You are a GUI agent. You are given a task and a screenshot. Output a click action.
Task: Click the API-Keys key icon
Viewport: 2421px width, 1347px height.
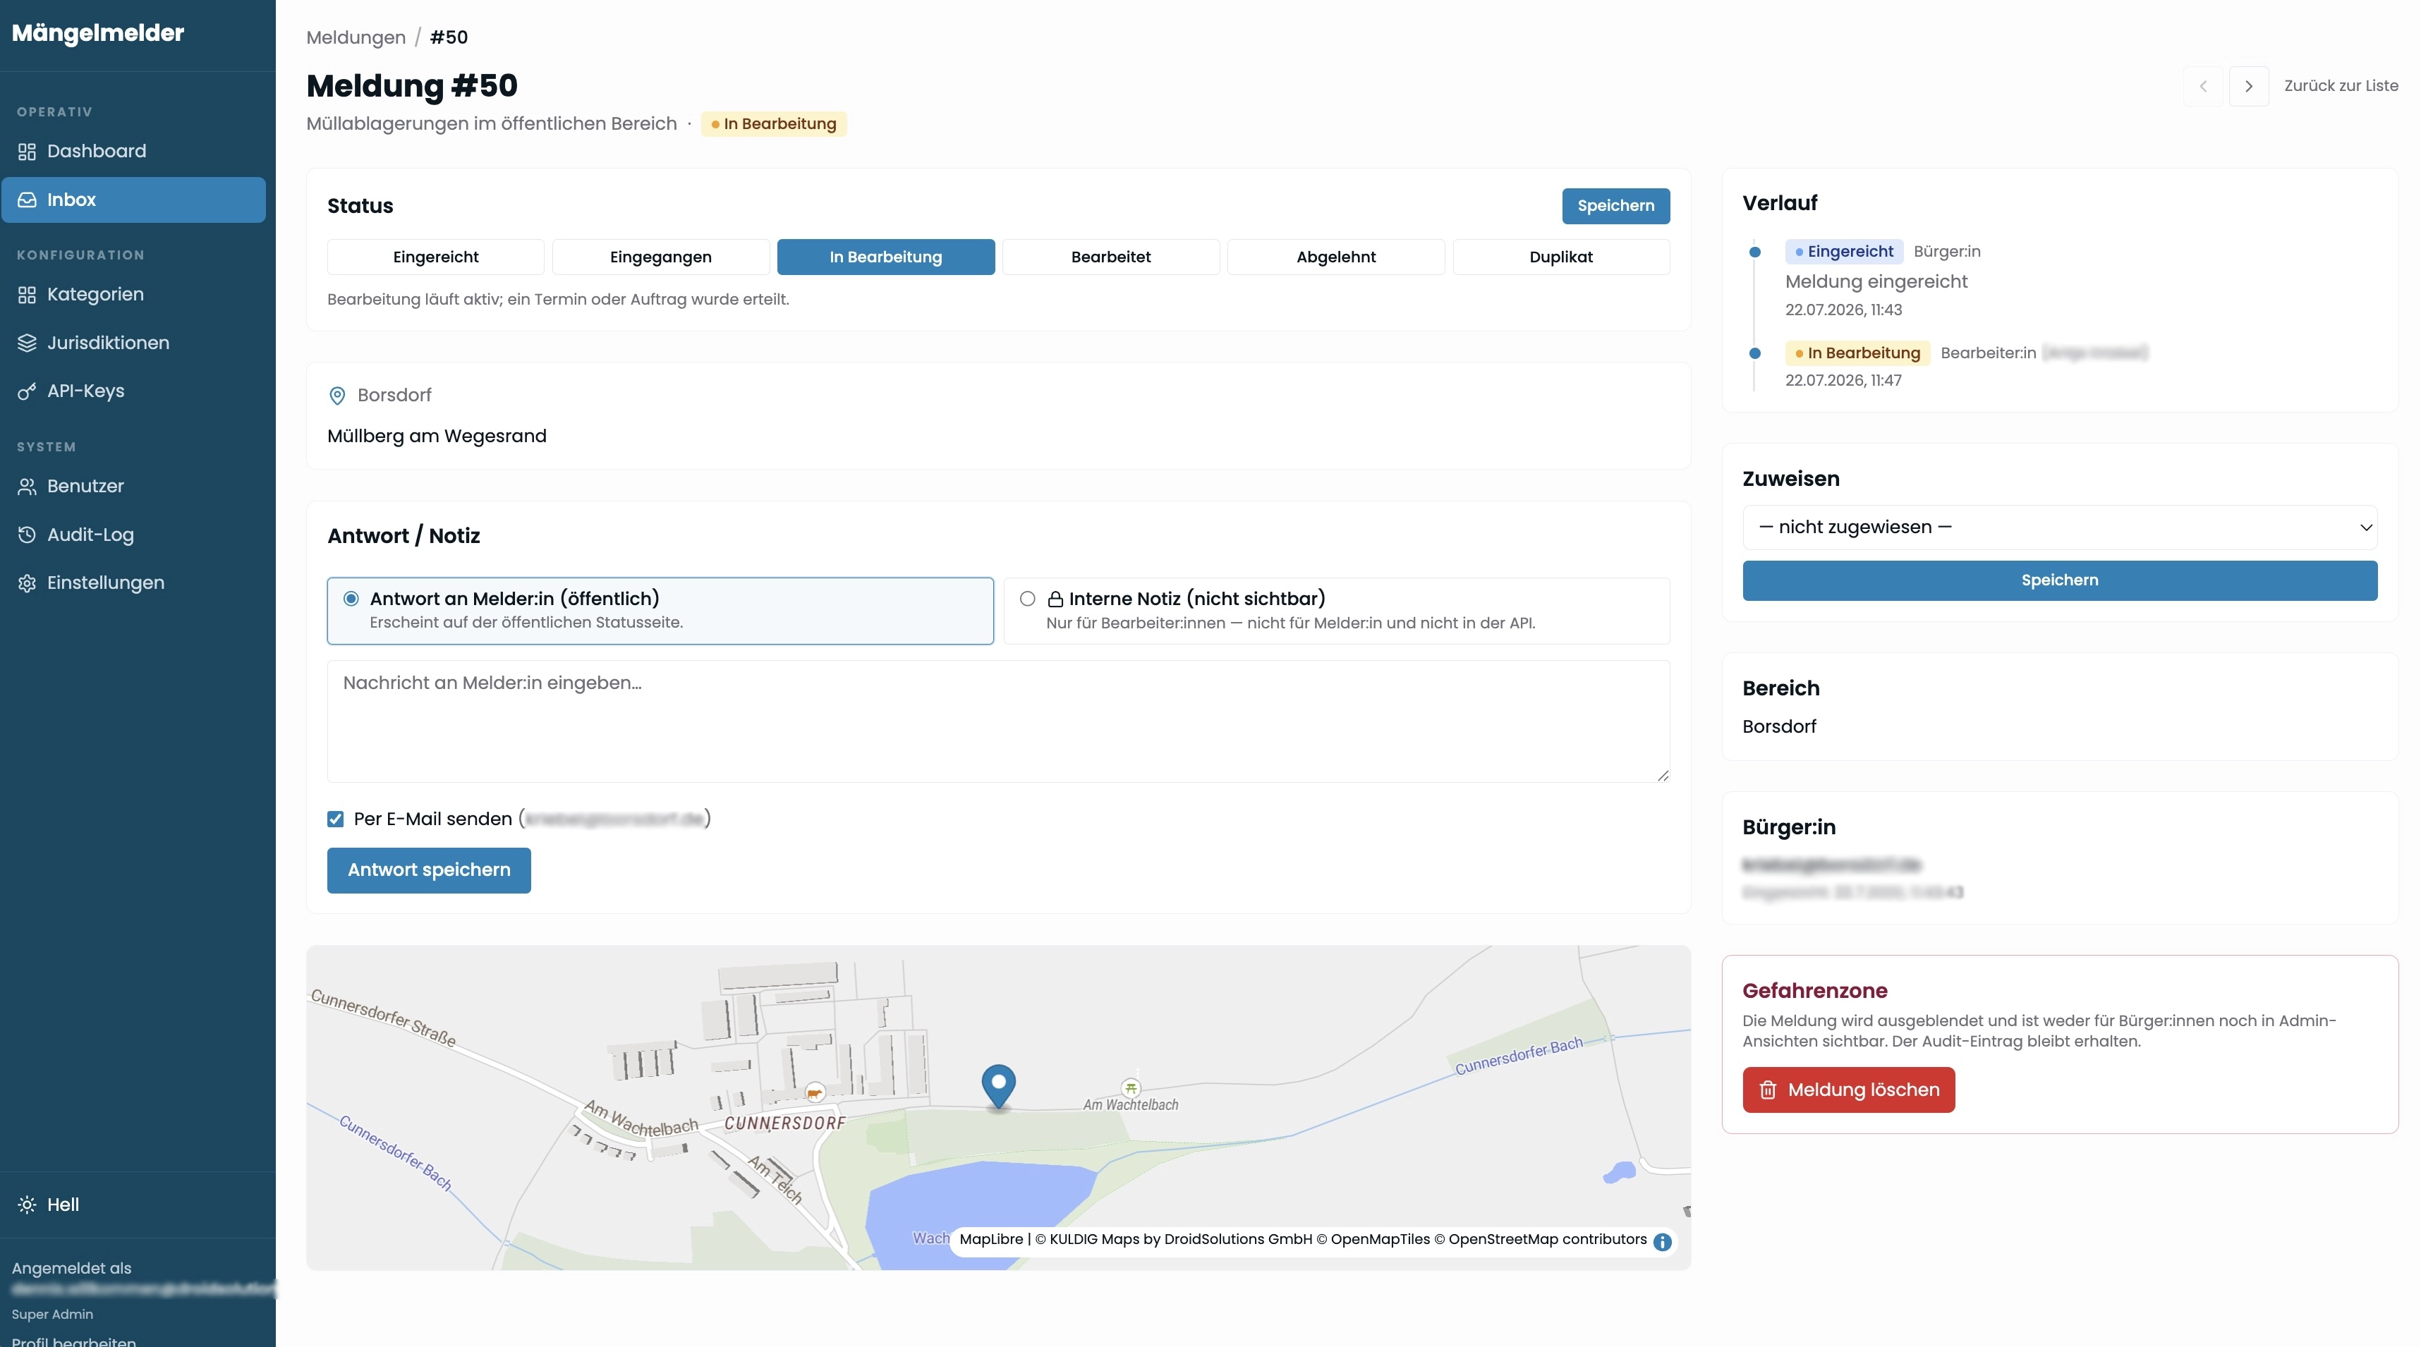tap(26, 391)
